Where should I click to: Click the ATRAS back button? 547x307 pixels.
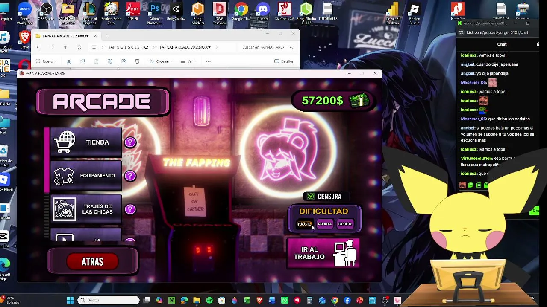pyautogui.click(x=92, y=262)
